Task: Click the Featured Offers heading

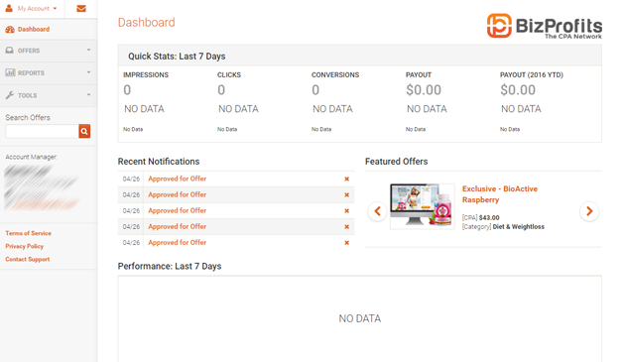Action: (397, 162)
